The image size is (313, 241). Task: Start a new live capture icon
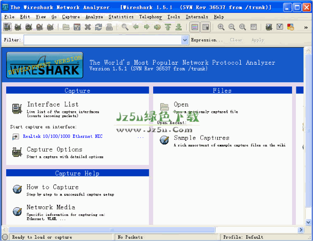point(29,27)
